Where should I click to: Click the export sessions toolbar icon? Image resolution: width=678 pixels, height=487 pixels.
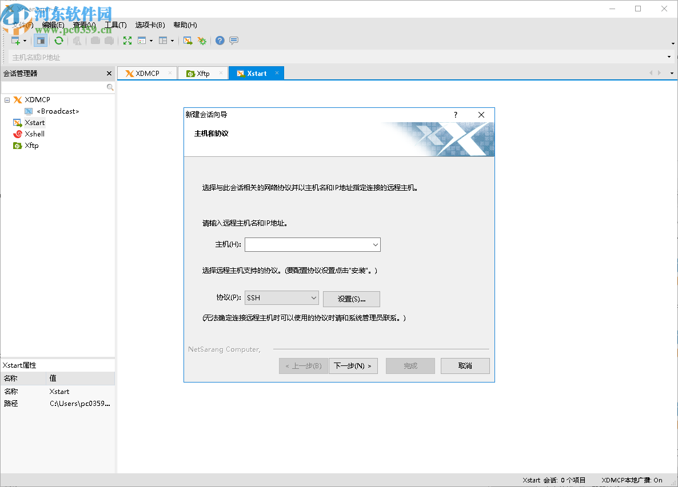tap(188, 41)
